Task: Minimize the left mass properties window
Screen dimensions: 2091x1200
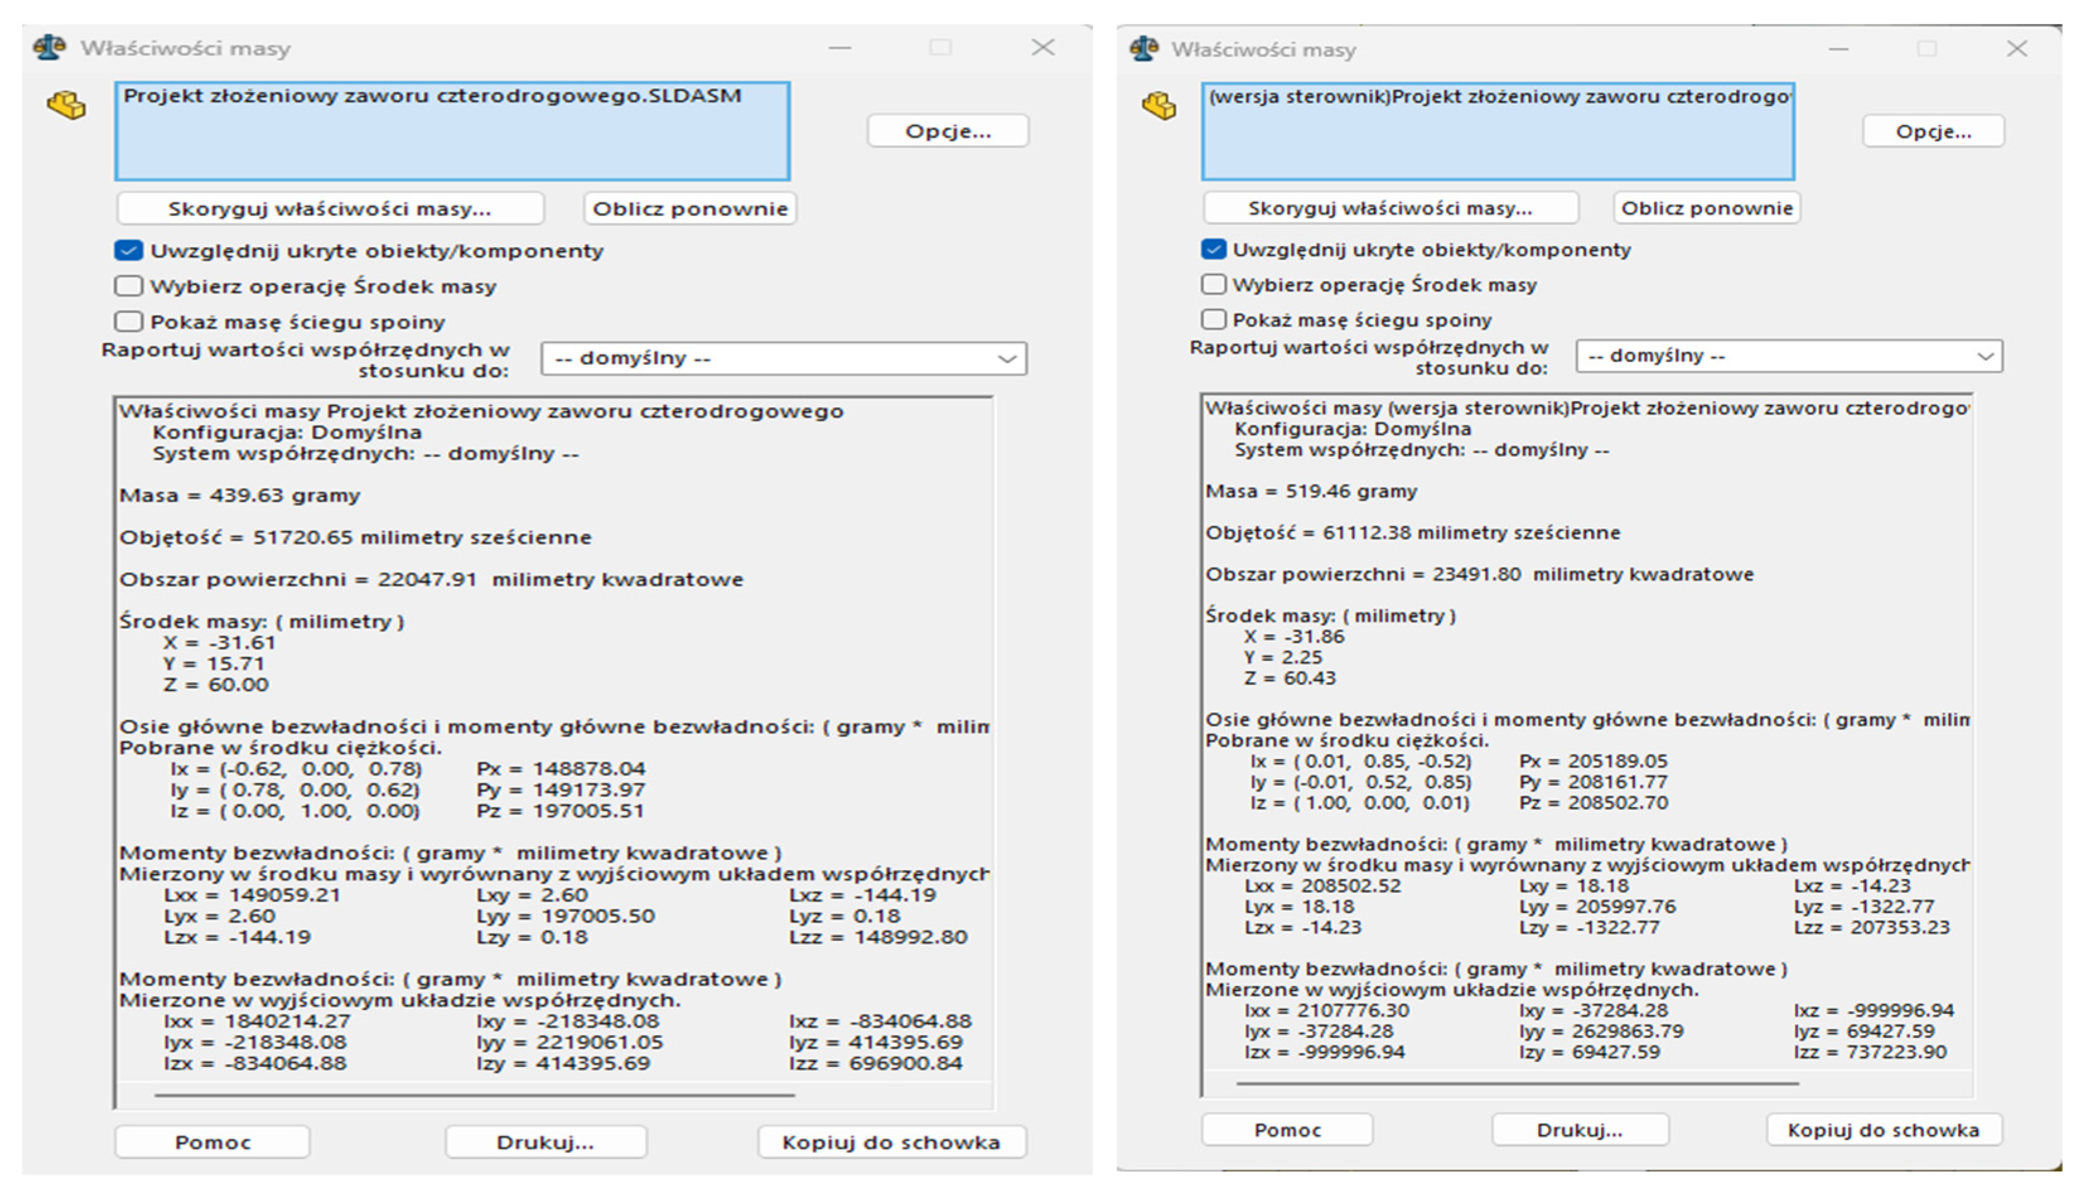Action: coord(839,48)
